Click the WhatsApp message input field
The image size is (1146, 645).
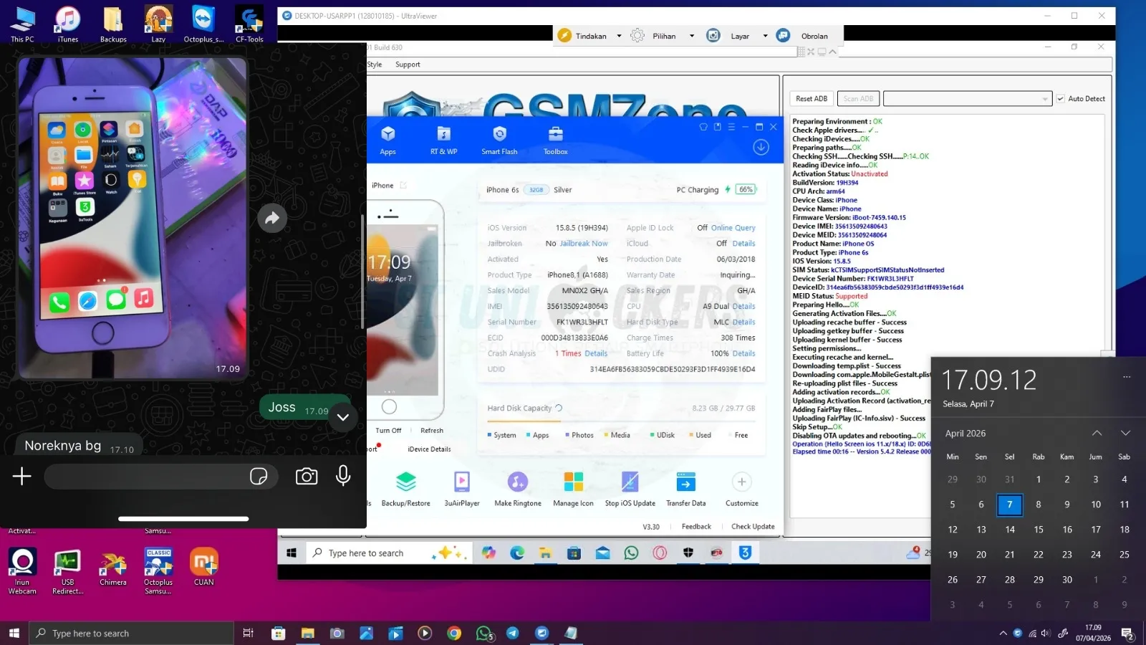point(143,477)
